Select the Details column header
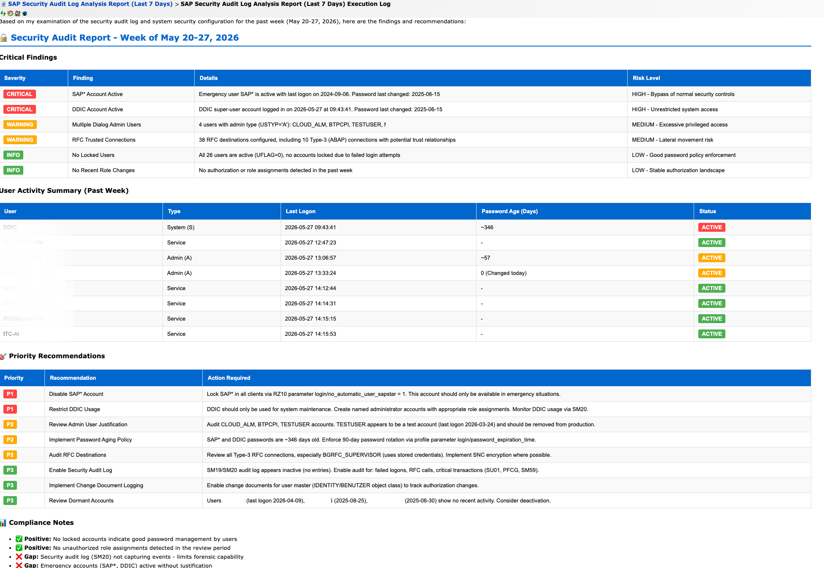The height and width of the screenshot is (568, 824). pos(411,78)
